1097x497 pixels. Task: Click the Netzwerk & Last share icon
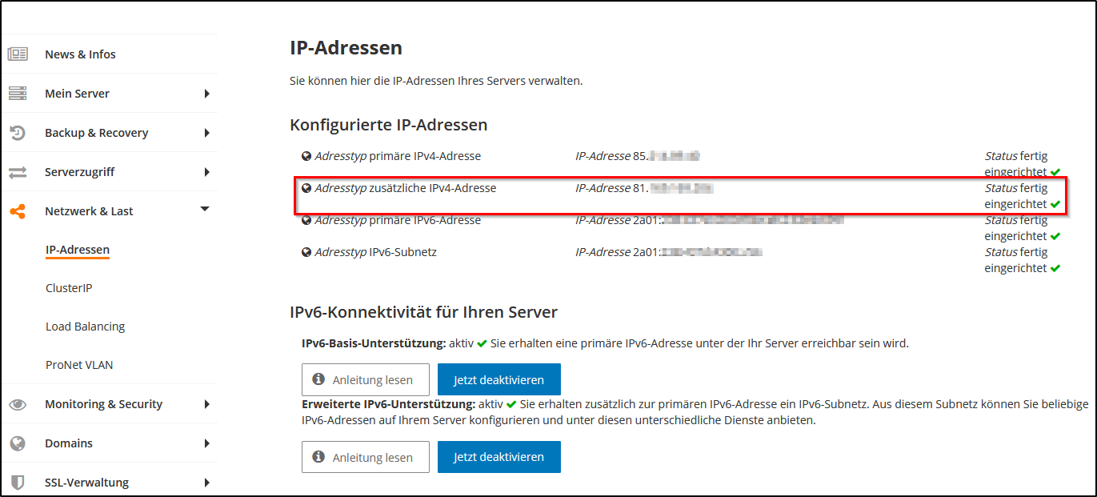click(17, 210)
